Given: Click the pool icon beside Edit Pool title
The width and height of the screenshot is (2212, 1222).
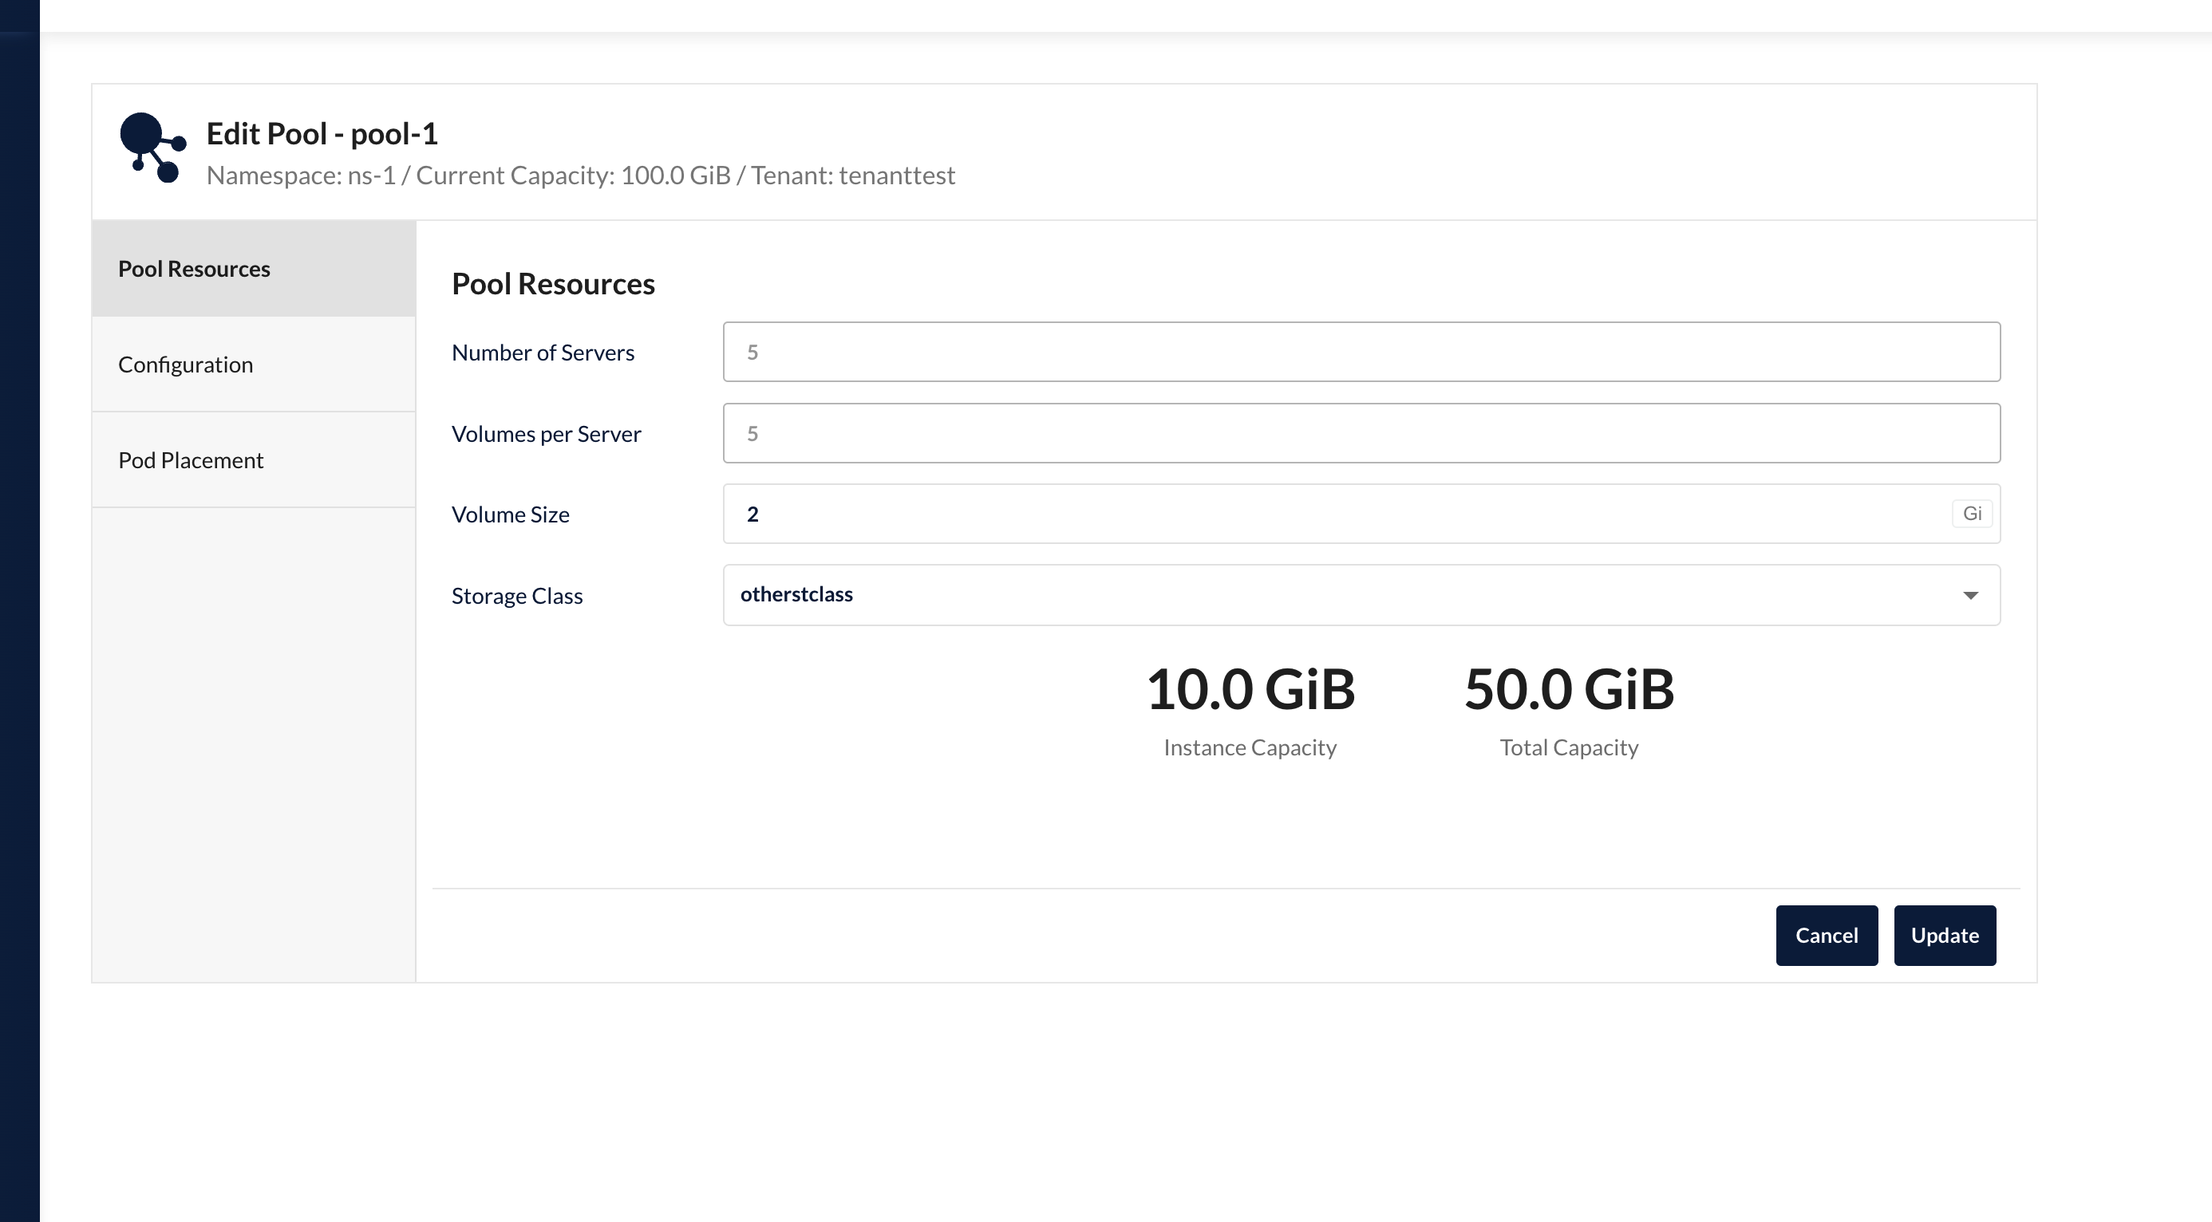Looking at the screenshot, I should 152,147.
